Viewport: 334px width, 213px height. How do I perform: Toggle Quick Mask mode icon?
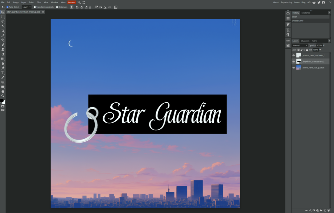[x=3, y=106]
